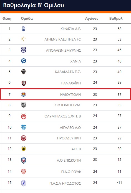Open the ΑΙΓΑΛΕΩ Α.Ο crest icon

tap(24, 127)
